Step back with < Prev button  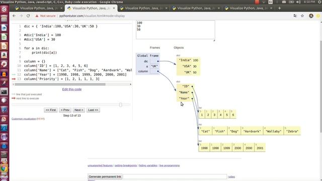(x=65, y=110)
